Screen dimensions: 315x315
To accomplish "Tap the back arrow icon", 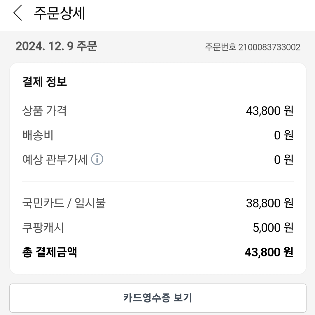I will click(18, 13).
